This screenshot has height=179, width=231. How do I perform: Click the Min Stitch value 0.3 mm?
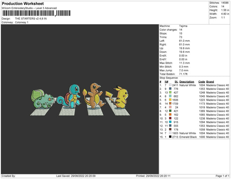pyautogui.click(x=184, y=67)
